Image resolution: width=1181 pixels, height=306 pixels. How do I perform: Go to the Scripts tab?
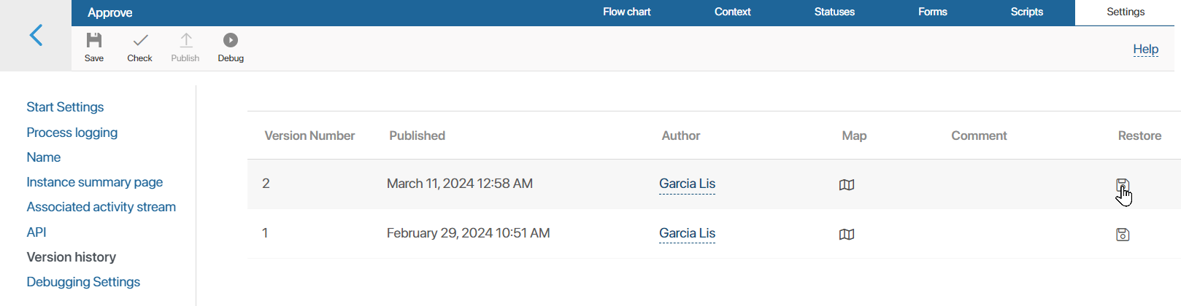(x=1026, y=12)
